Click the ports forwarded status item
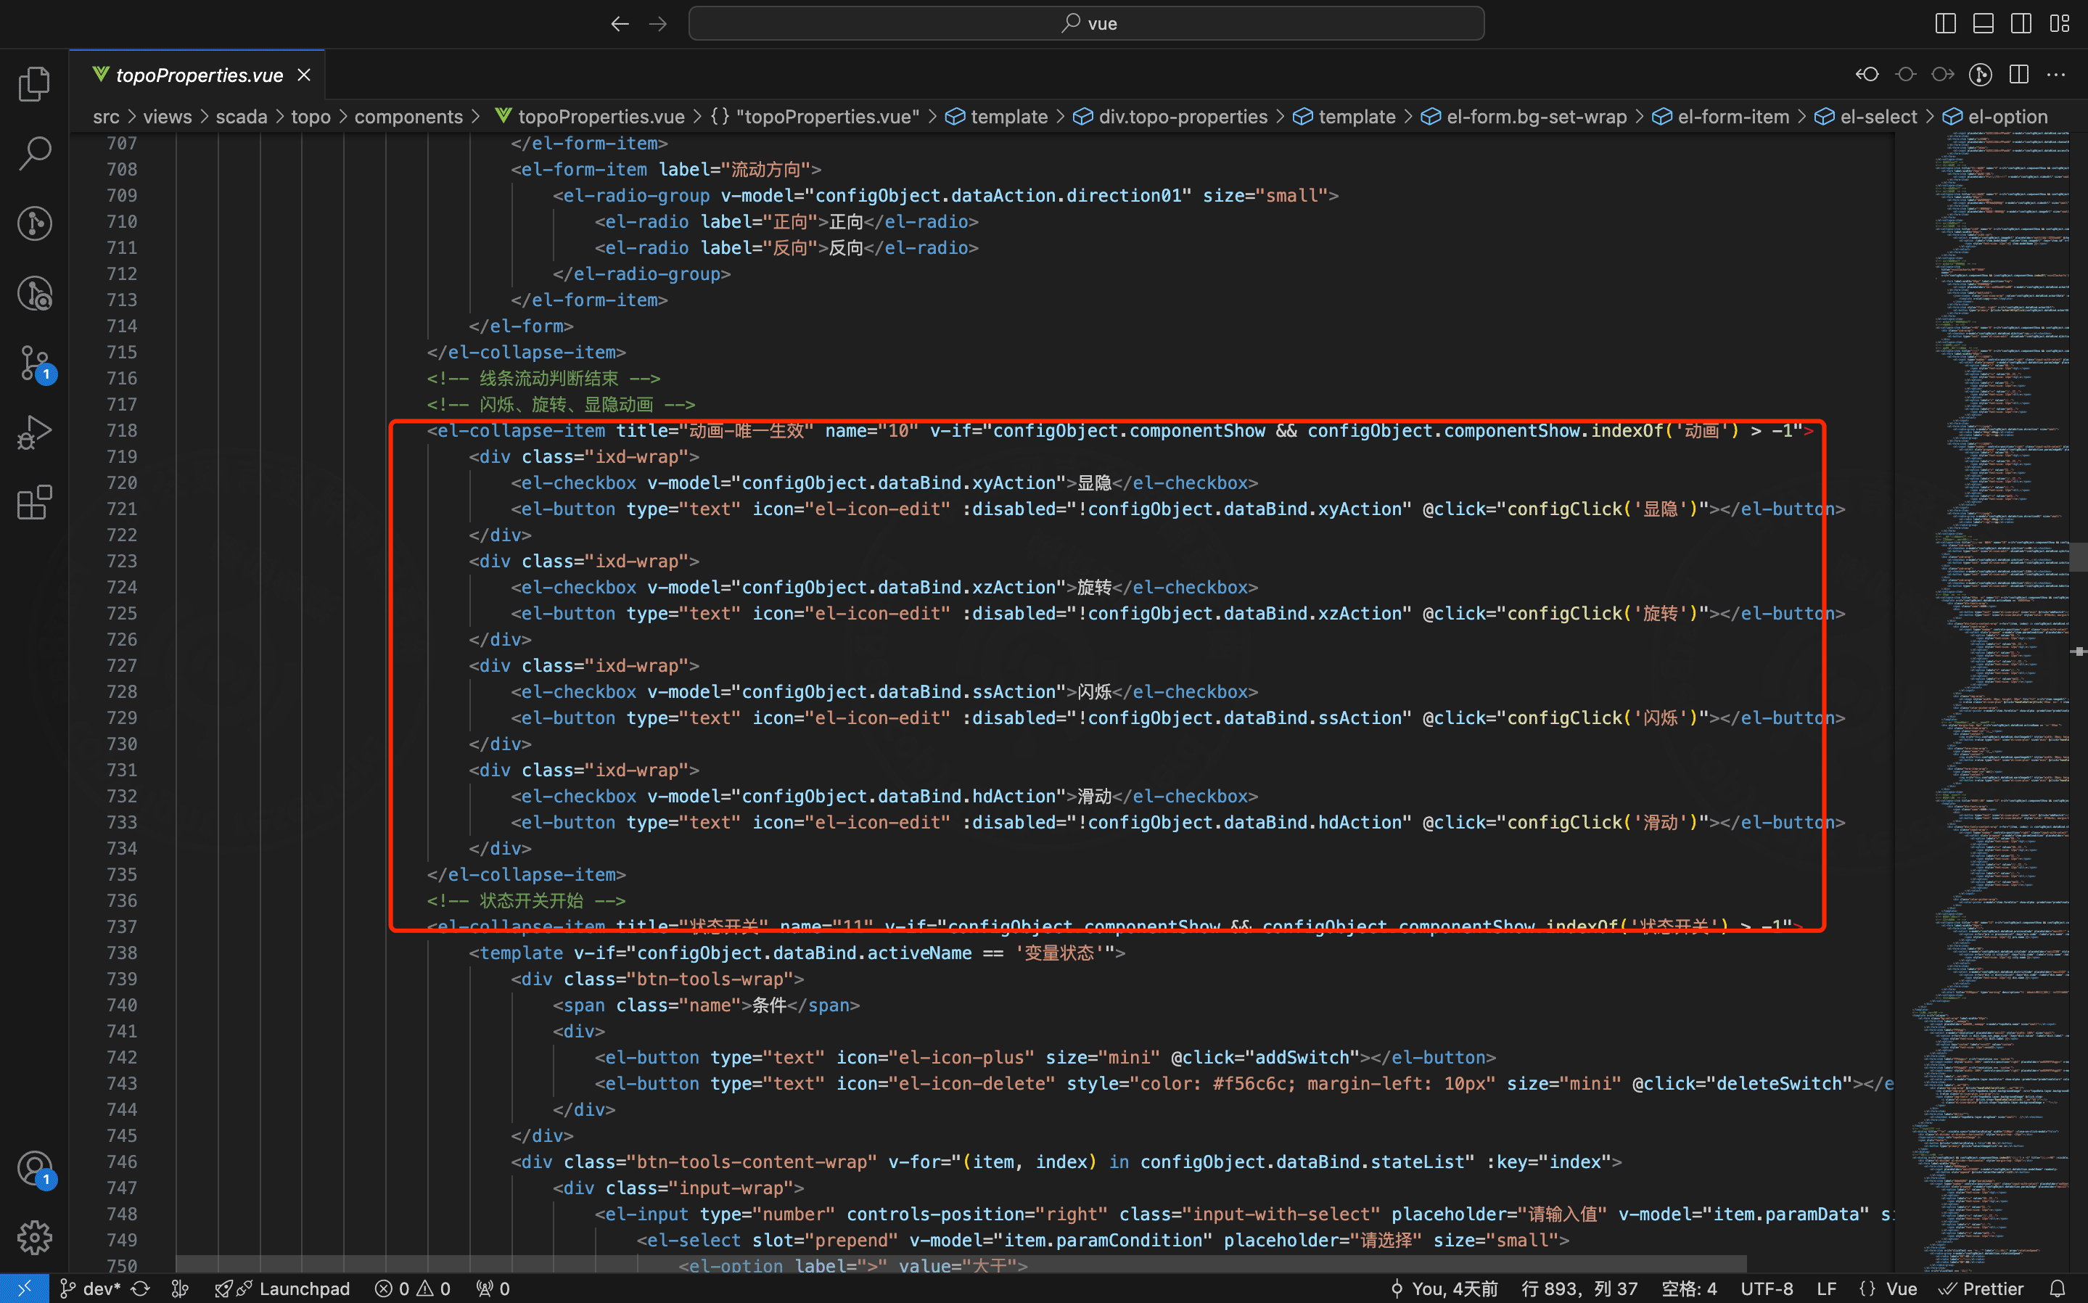 493,1288
